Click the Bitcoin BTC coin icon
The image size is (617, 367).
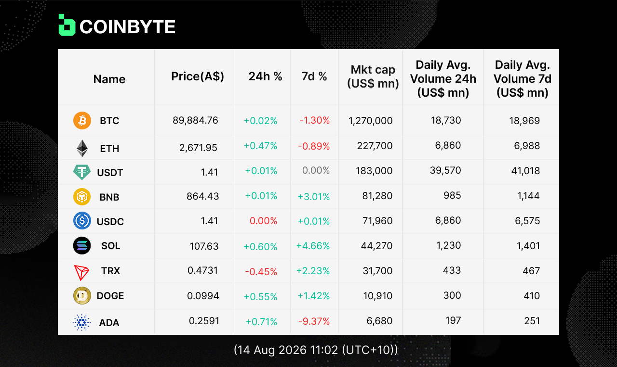tap(82, 120)
